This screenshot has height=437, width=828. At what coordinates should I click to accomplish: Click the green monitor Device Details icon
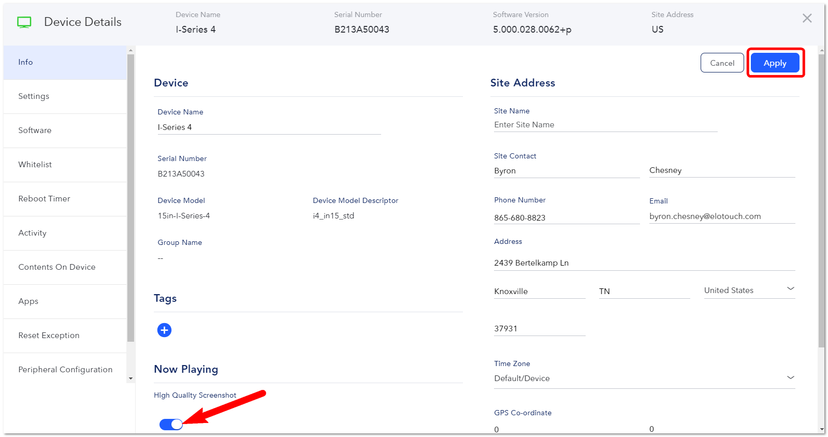coord(24,22)
